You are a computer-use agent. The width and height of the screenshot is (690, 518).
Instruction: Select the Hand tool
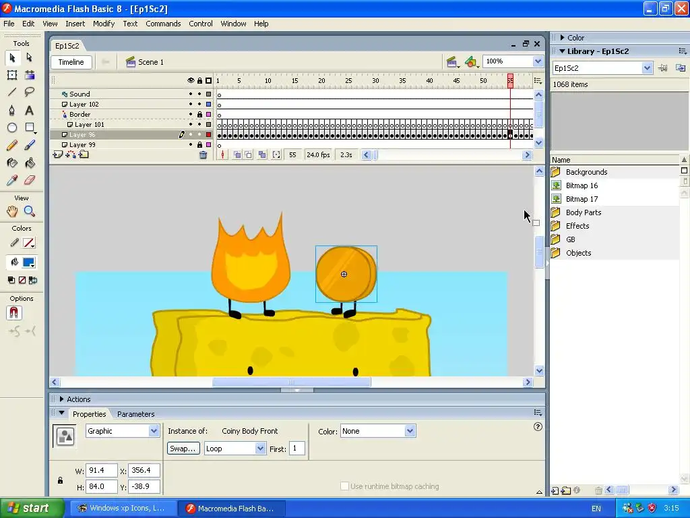click(12, 211)
